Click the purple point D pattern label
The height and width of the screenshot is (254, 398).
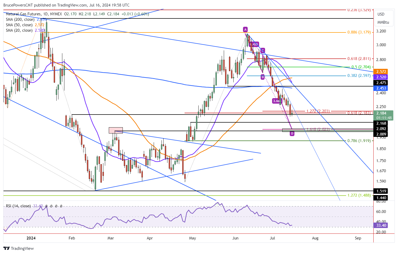292,133
